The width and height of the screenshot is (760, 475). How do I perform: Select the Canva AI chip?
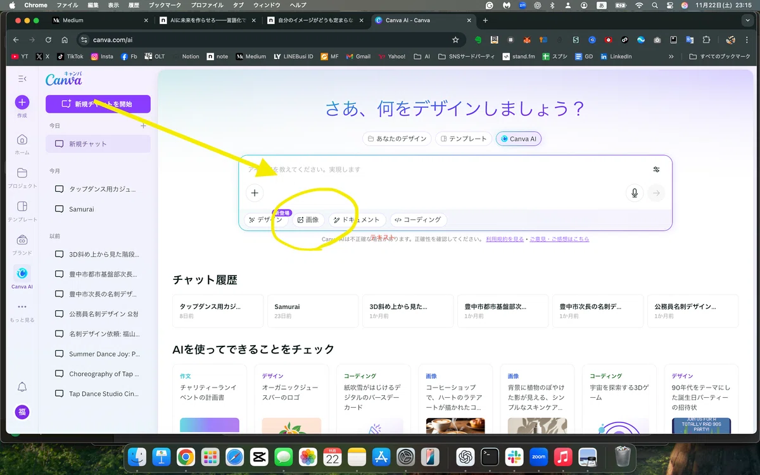pos(518,139)
